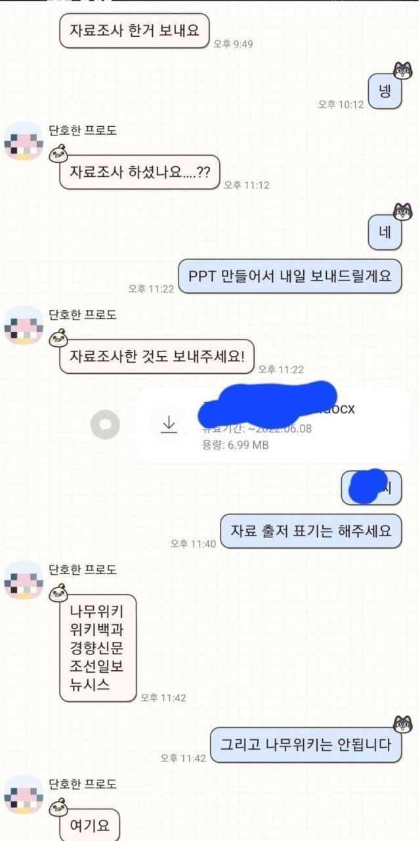Image resolution: width=420 pixels, height=841 pixels.
Task: Tap the cat emoticon above the 넹 message
Action: tap(402, 69)
